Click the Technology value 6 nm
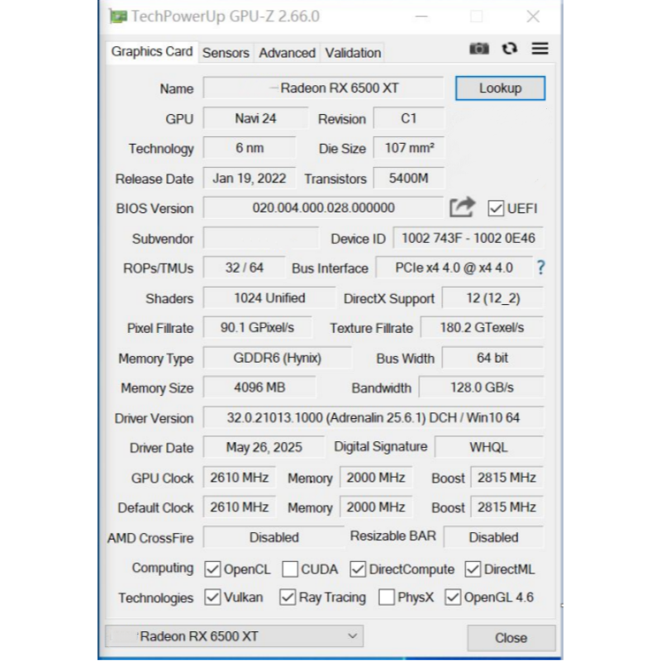Image resolution: width=661 pixels, height=661 pixels. (250, 148)
